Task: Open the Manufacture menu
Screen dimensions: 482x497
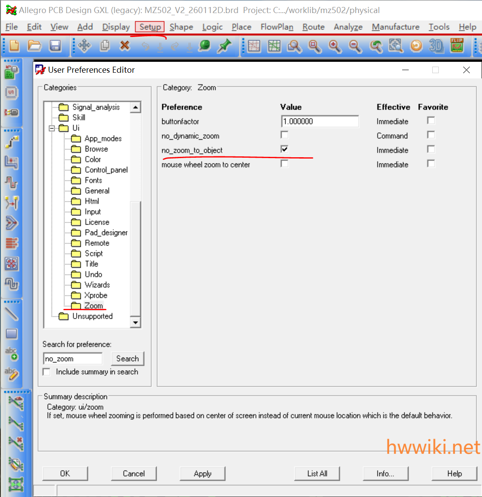Action: click(395, 27)
